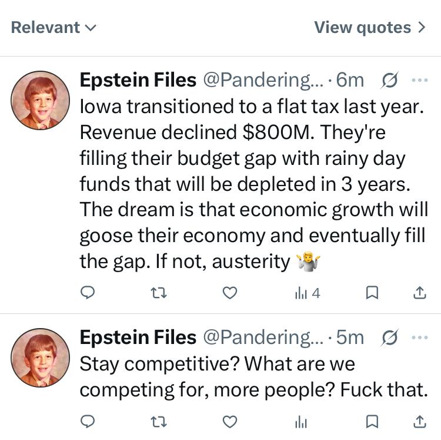Bookmark the 'Stay competitive?' tweet
The image size is (441, 440).
pyautogui.click(x=372, y=421)
